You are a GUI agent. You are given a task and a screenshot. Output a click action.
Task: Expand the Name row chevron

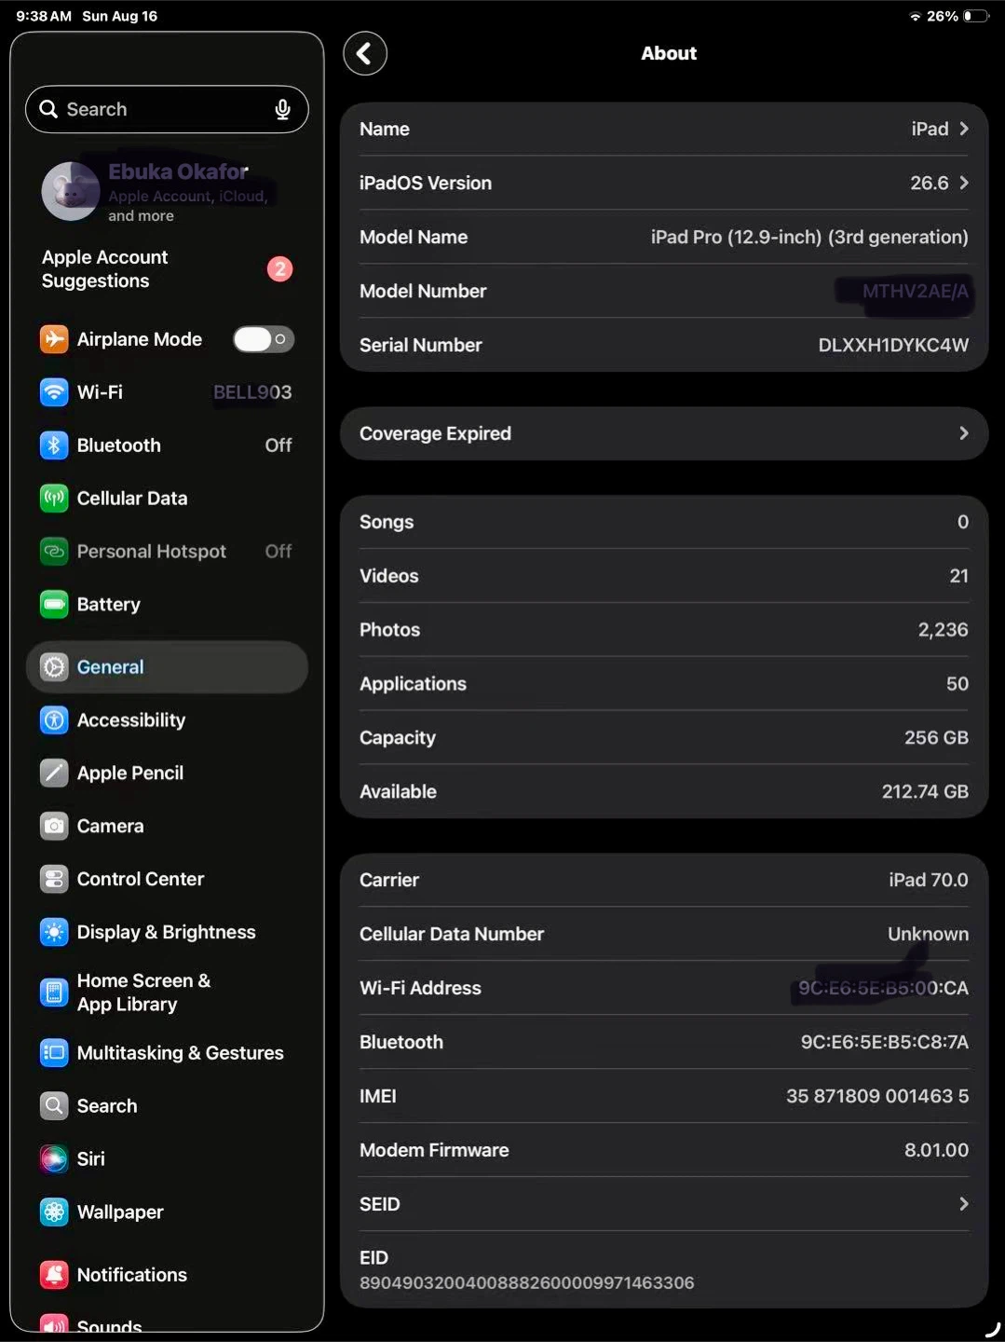[x=964, y=129]
